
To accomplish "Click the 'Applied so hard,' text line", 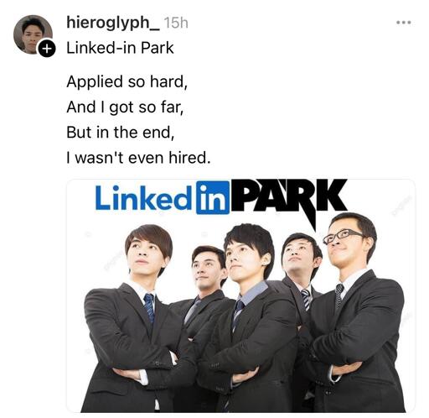I will tap(127, 81).
